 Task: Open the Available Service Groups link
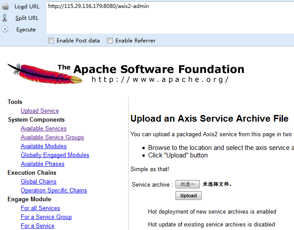click(x=52, y=137)
